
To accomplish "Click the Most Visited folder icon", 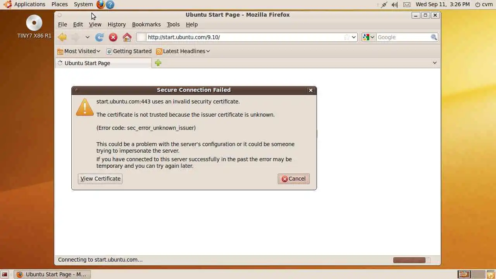I will coord(60,51).
